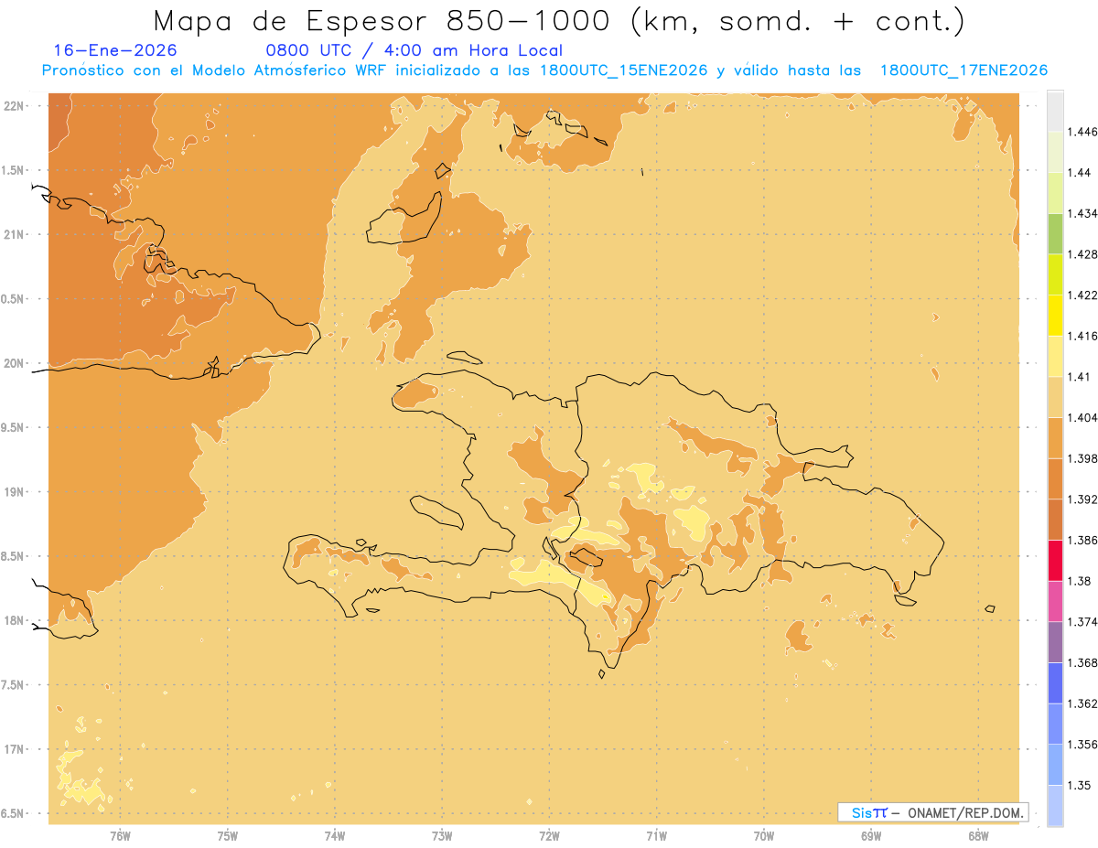The image size is (1098, 848).
Task: Click the legend value 1.44
Action: (x=1079, y=173)
